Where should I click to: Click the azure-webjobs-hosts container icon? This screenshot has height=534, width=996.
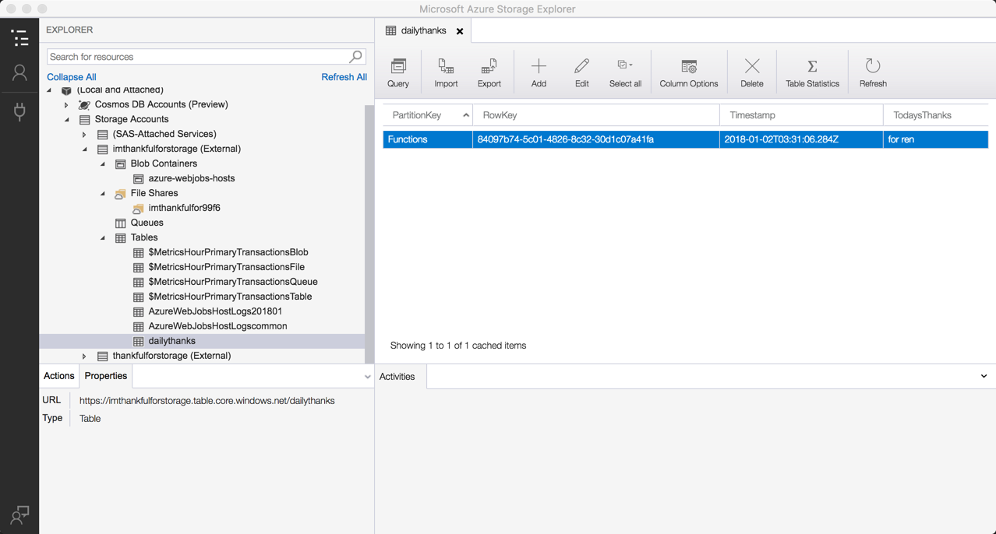pos(138,178)
